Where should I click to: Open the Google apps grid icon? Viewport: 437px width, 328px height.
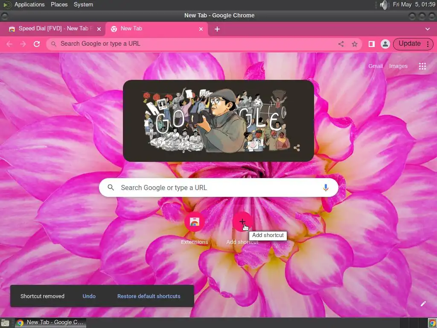pos(422,66)
